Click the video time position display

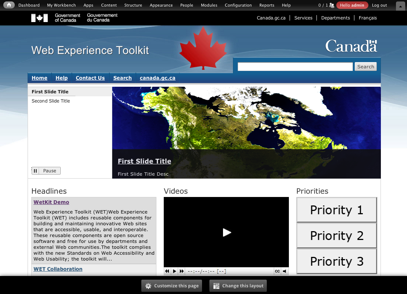click(x=207, y=272)
